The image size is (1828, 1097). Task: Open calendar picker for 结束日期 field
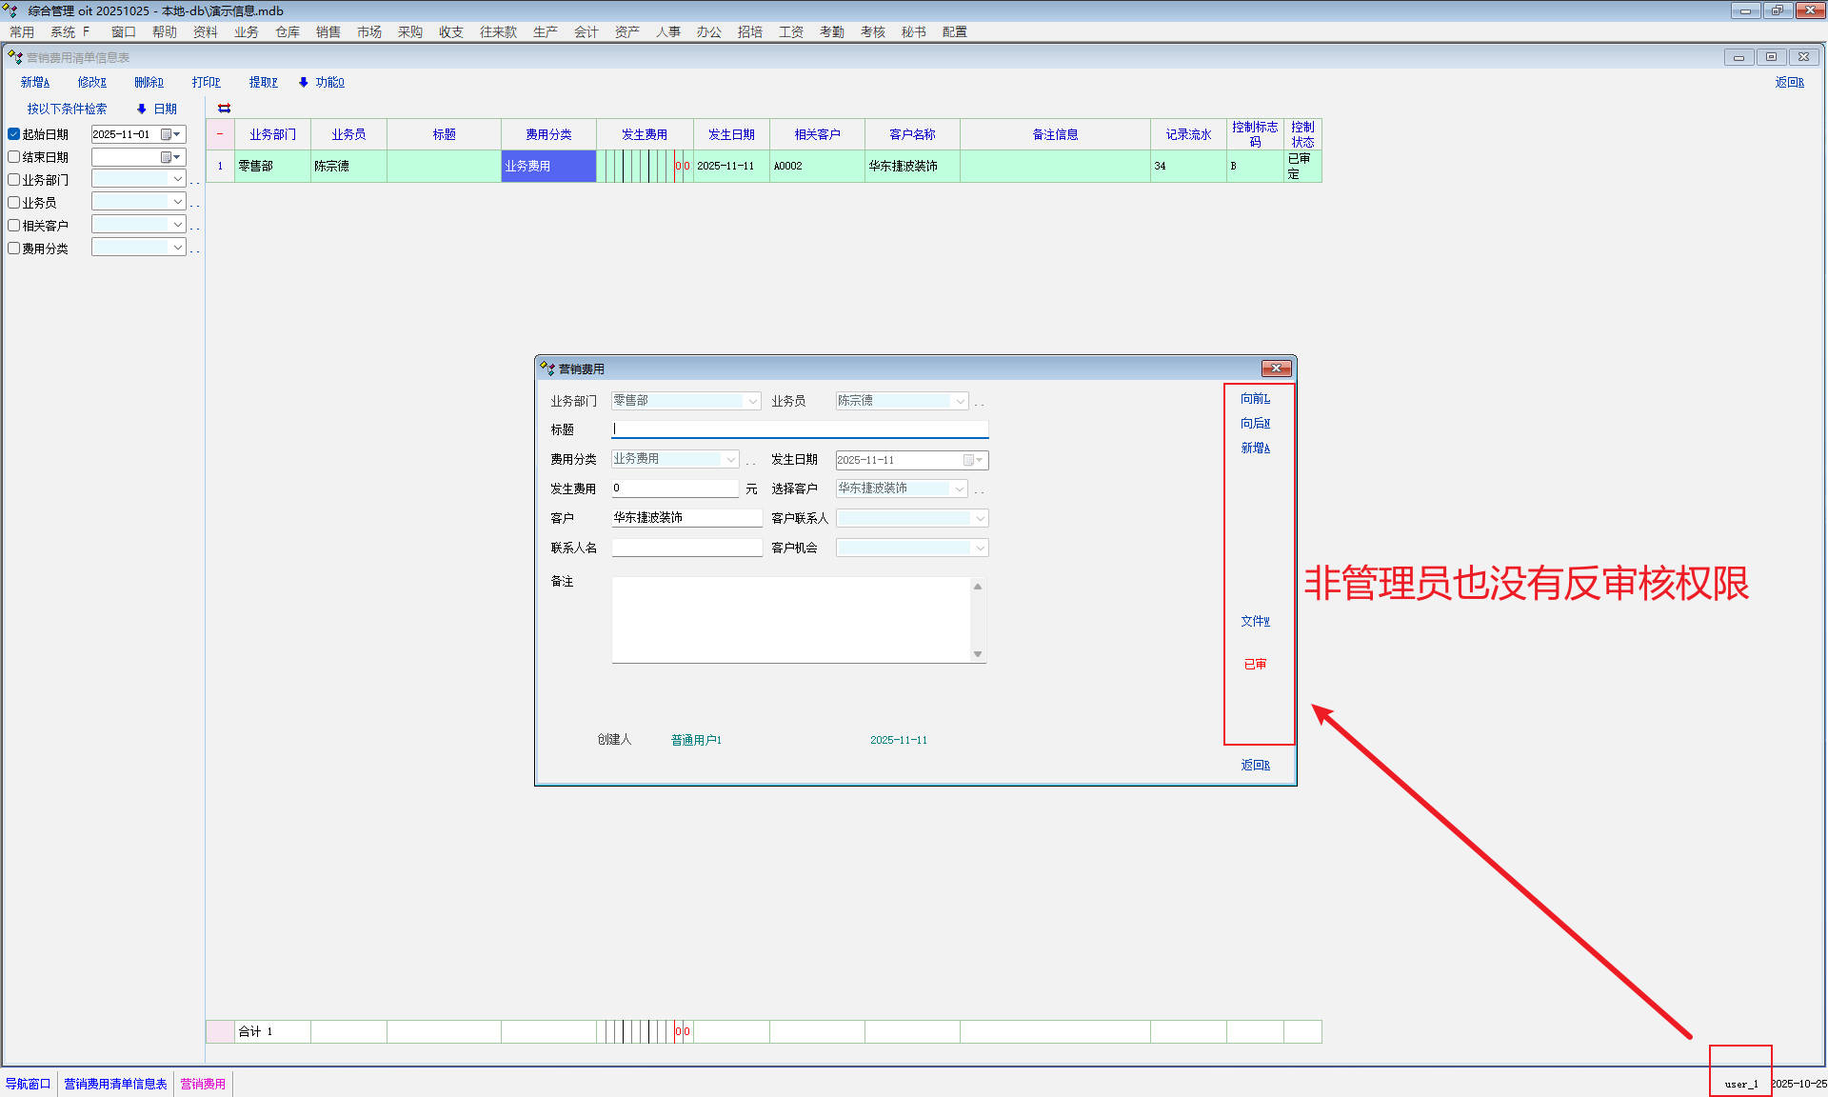tap(170, 157)
